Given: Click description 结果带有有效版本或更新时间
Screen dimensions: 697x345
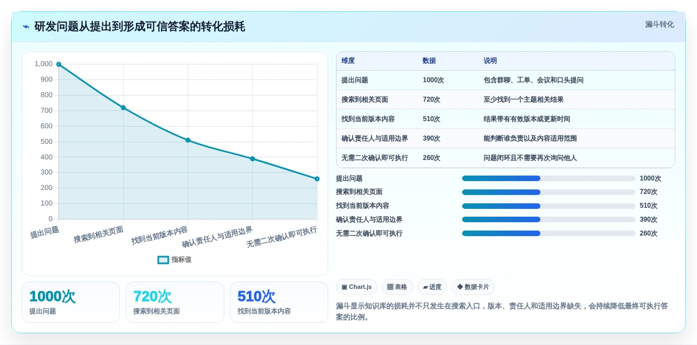Looking at the screenshot, I should [x=527, y=119].
